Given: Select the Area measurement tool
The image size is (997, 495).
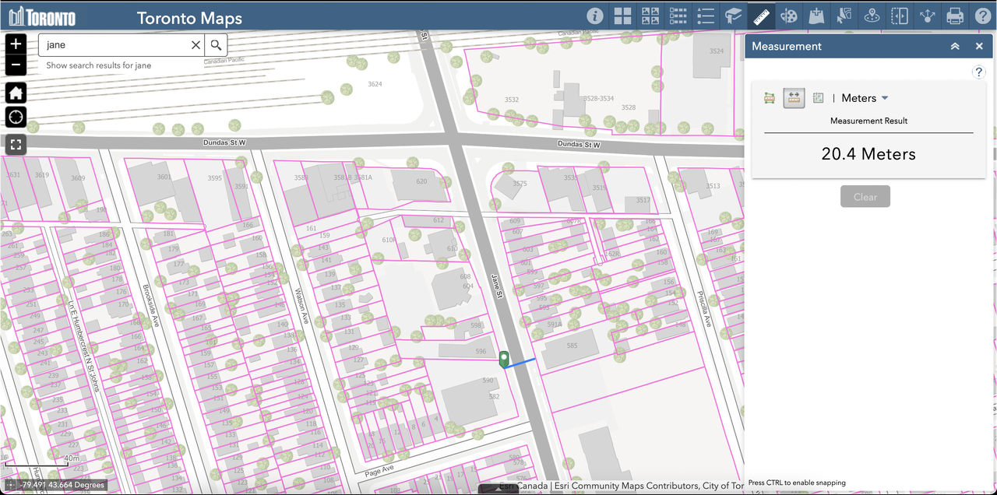Looking at the screenshot, I should point(770,98).
